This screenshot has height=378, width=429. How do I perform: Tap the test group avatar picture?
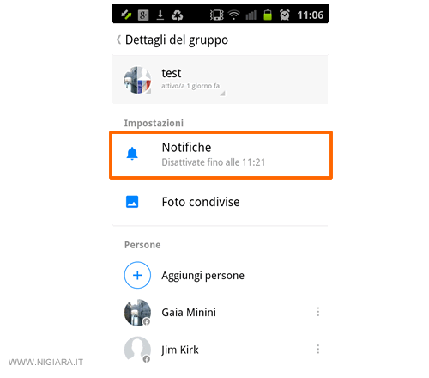pos(137,80)
